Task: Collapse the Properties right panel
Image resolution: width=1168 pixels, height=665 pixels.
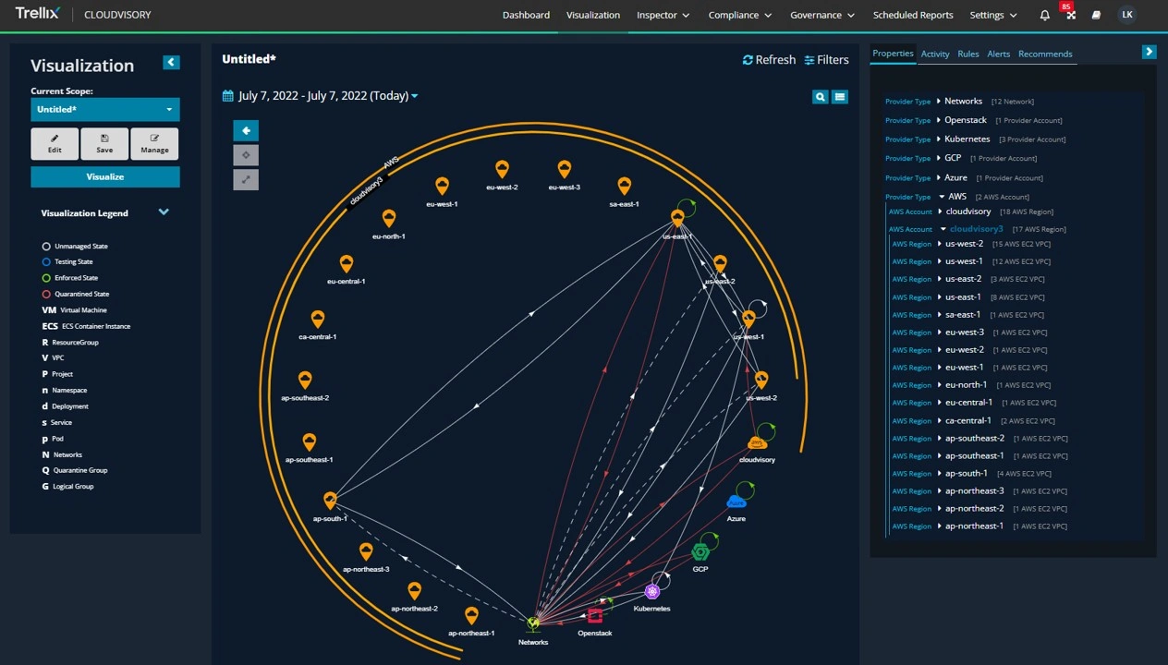Action: tap(1149, 52)
